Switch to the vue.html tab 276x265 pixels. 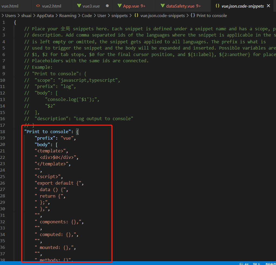10,6
